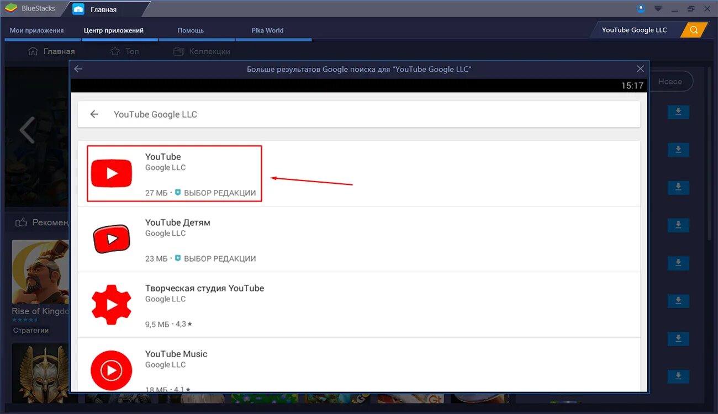Open the Творческая студия YouTube gear icon
This screenshot has width=718, height=414.
click(x=112, y=305)
